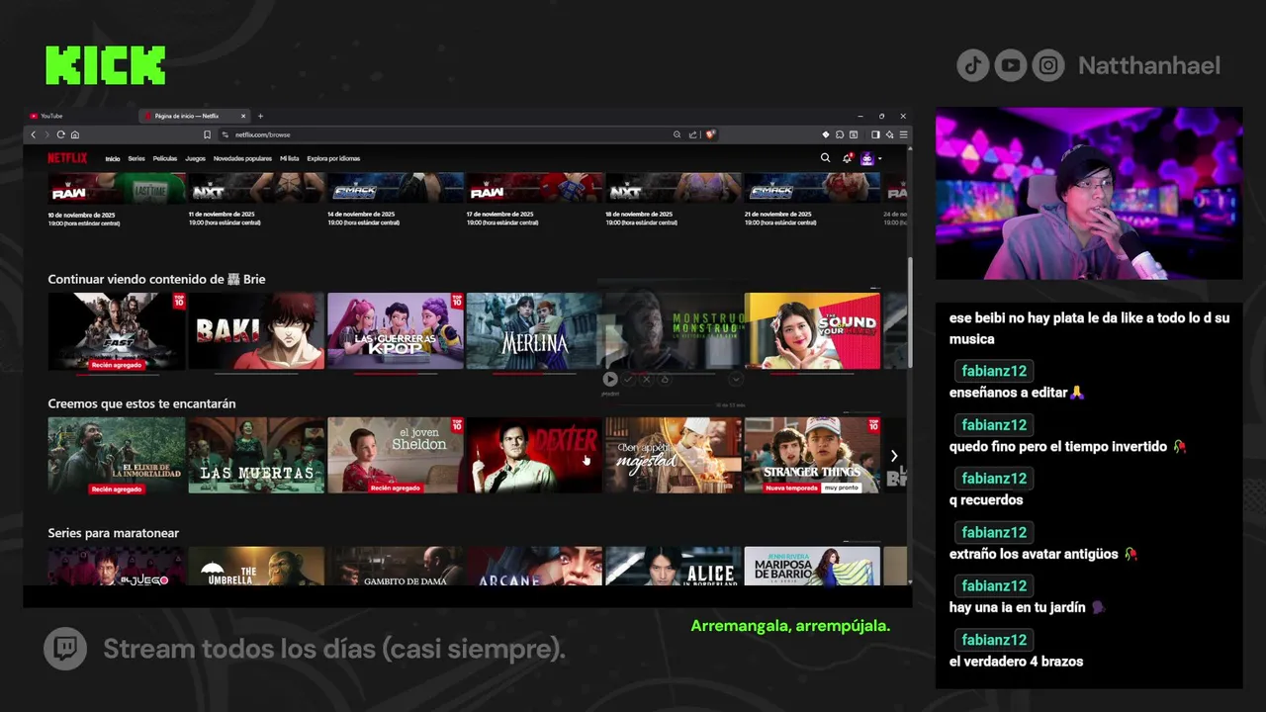Open the browser hamburger menu
The width and height of the screenshot is (1266, 712).
903,134
